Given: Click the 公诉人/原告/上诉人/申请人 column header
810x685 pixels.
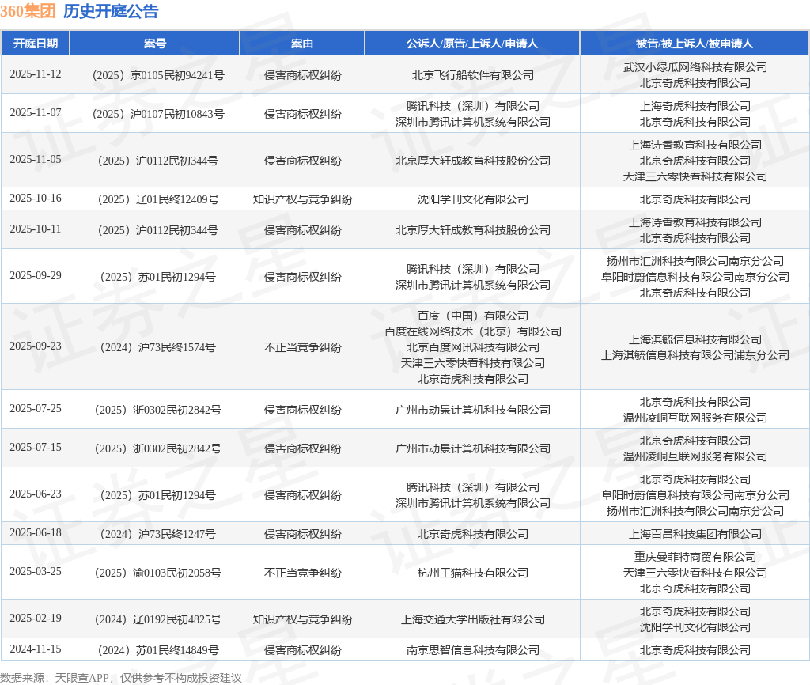Looking at the screenshot, I should (472, 44).
